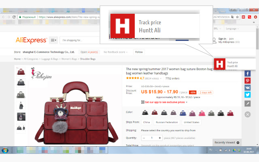259x162 pixels.
Task: Open the Windows Start menu
Action: pos(5,150)
